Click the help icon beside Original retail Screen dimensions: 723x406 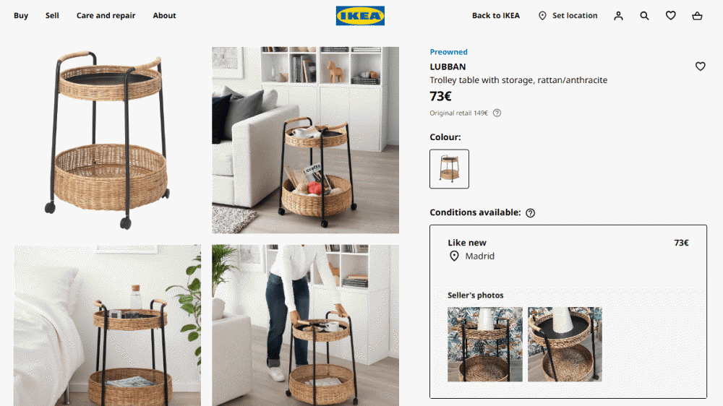tap(497, 113)
